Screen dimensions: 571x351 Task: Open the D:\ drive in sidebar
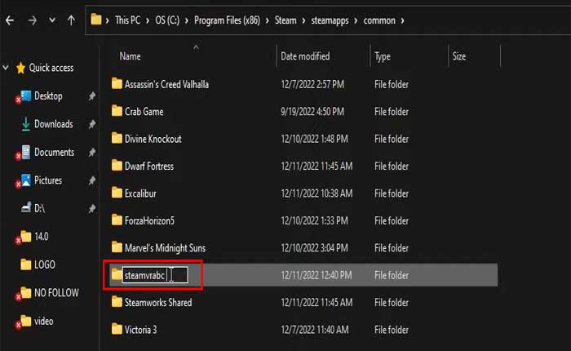[x=39, y=208]
